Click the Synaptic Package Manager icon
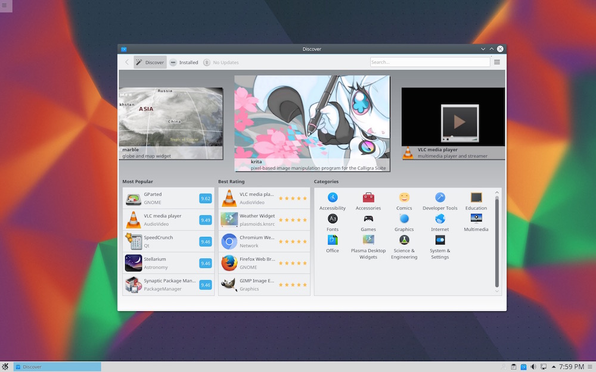 (134, 285)
